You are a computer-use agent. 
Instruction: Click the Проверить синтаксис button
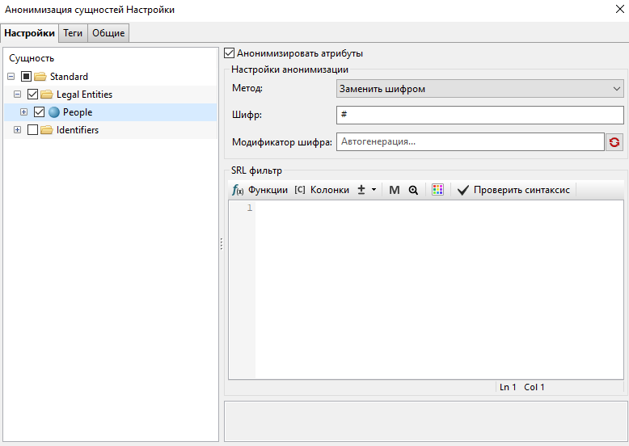[513, 190]
